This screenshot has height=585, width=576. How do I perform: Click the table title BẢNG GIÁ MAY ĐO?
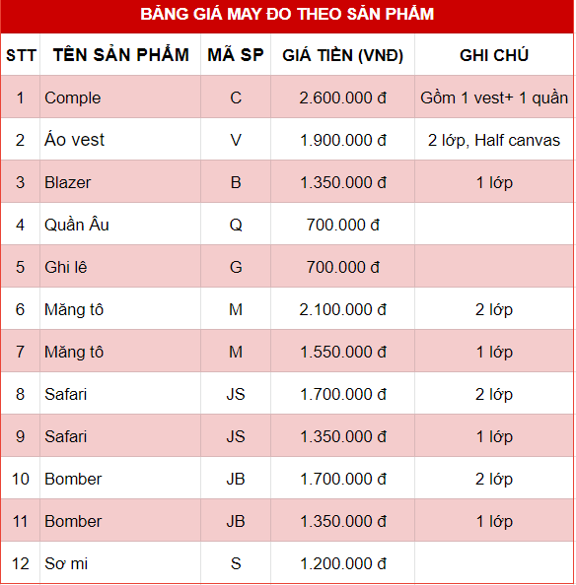(287, 14)
